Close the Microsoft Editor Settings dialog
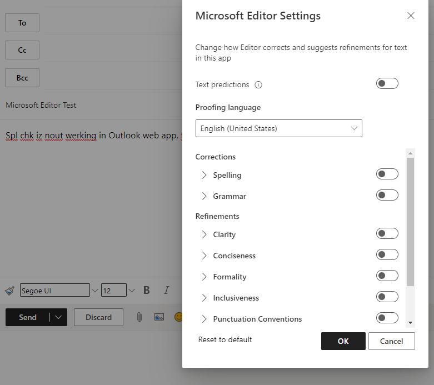 pyautogui.click(x=411, y=16)
